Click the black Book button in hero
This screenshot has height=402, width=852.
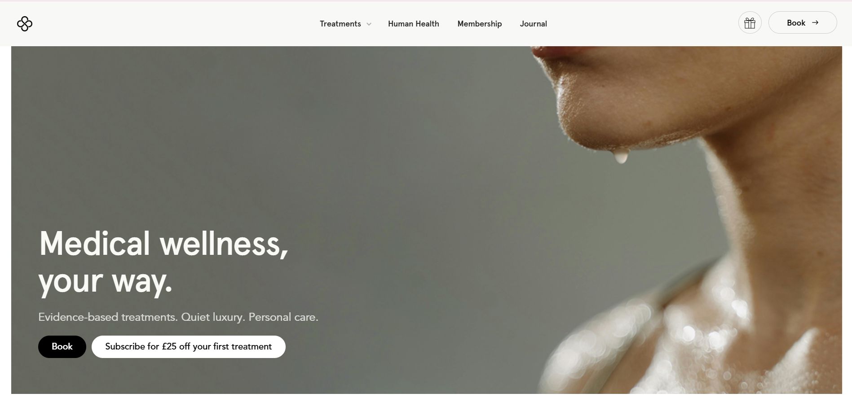tap(62, 347)
